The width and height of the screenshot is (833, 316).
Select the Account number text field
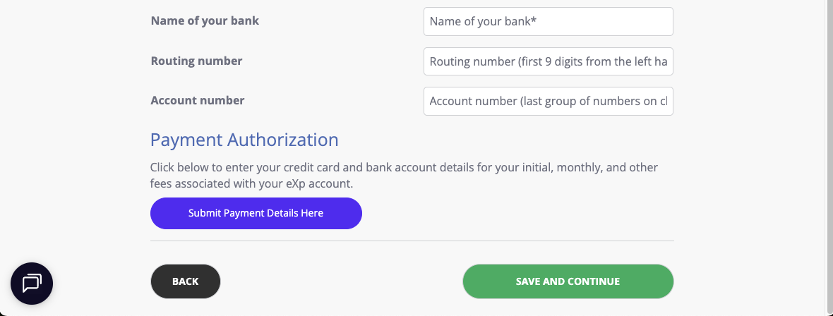pyautogui.click(x=548, y=101)
